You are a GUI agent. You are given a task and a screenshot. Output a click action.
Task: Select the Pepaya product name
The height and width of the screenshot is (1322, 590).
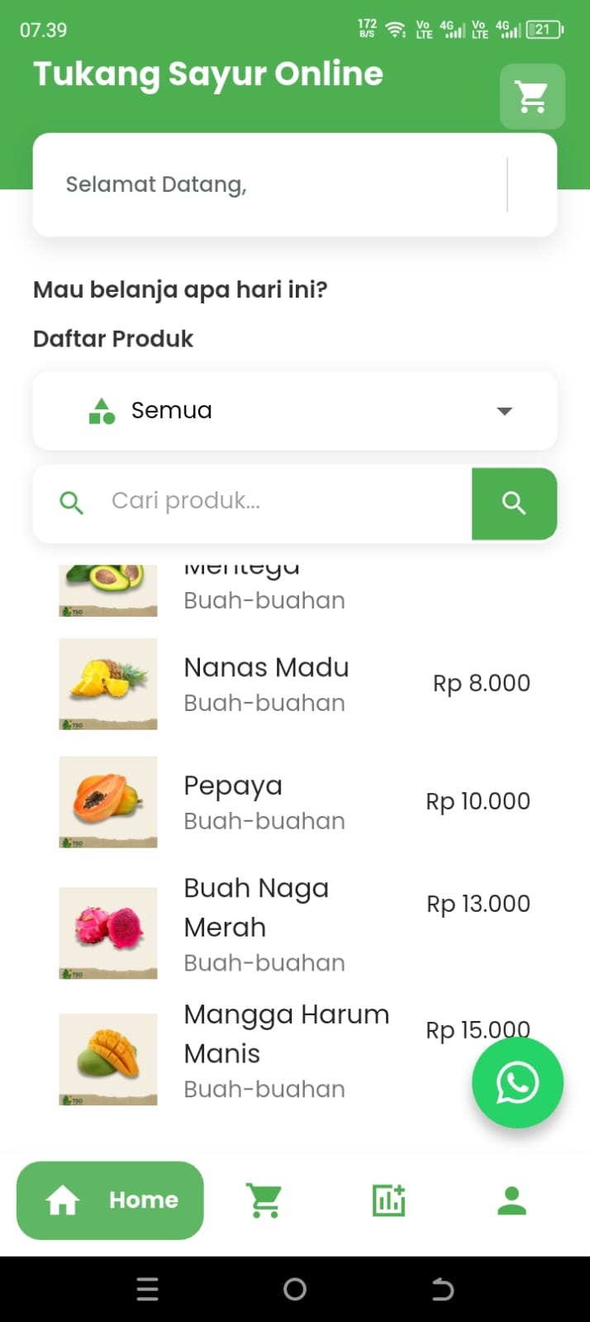[x=233, y=785]
